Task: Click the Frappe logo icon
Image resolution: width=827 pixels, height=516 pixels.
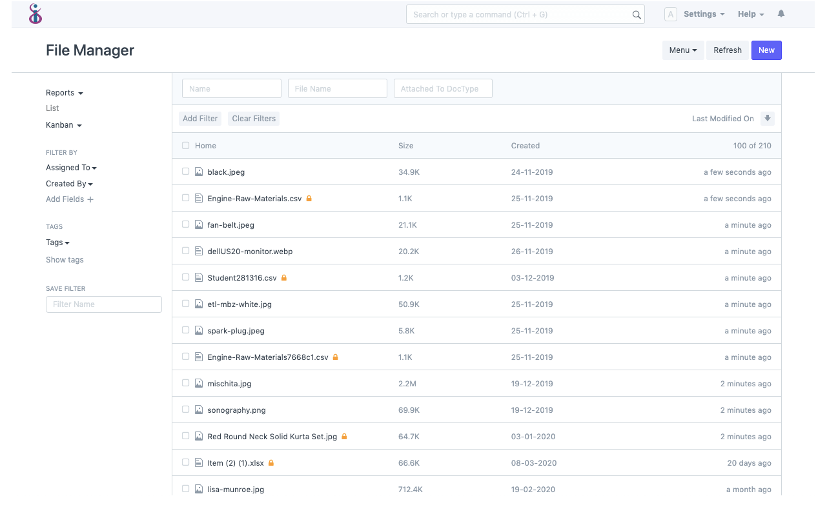Action: [x=36, y=14]
